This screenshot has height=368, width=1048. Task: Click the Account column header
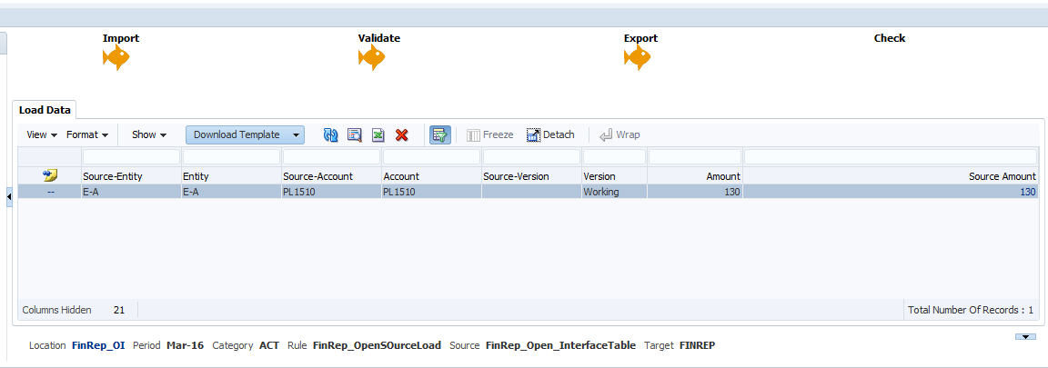pyautogui.click(x=432, y=176)
